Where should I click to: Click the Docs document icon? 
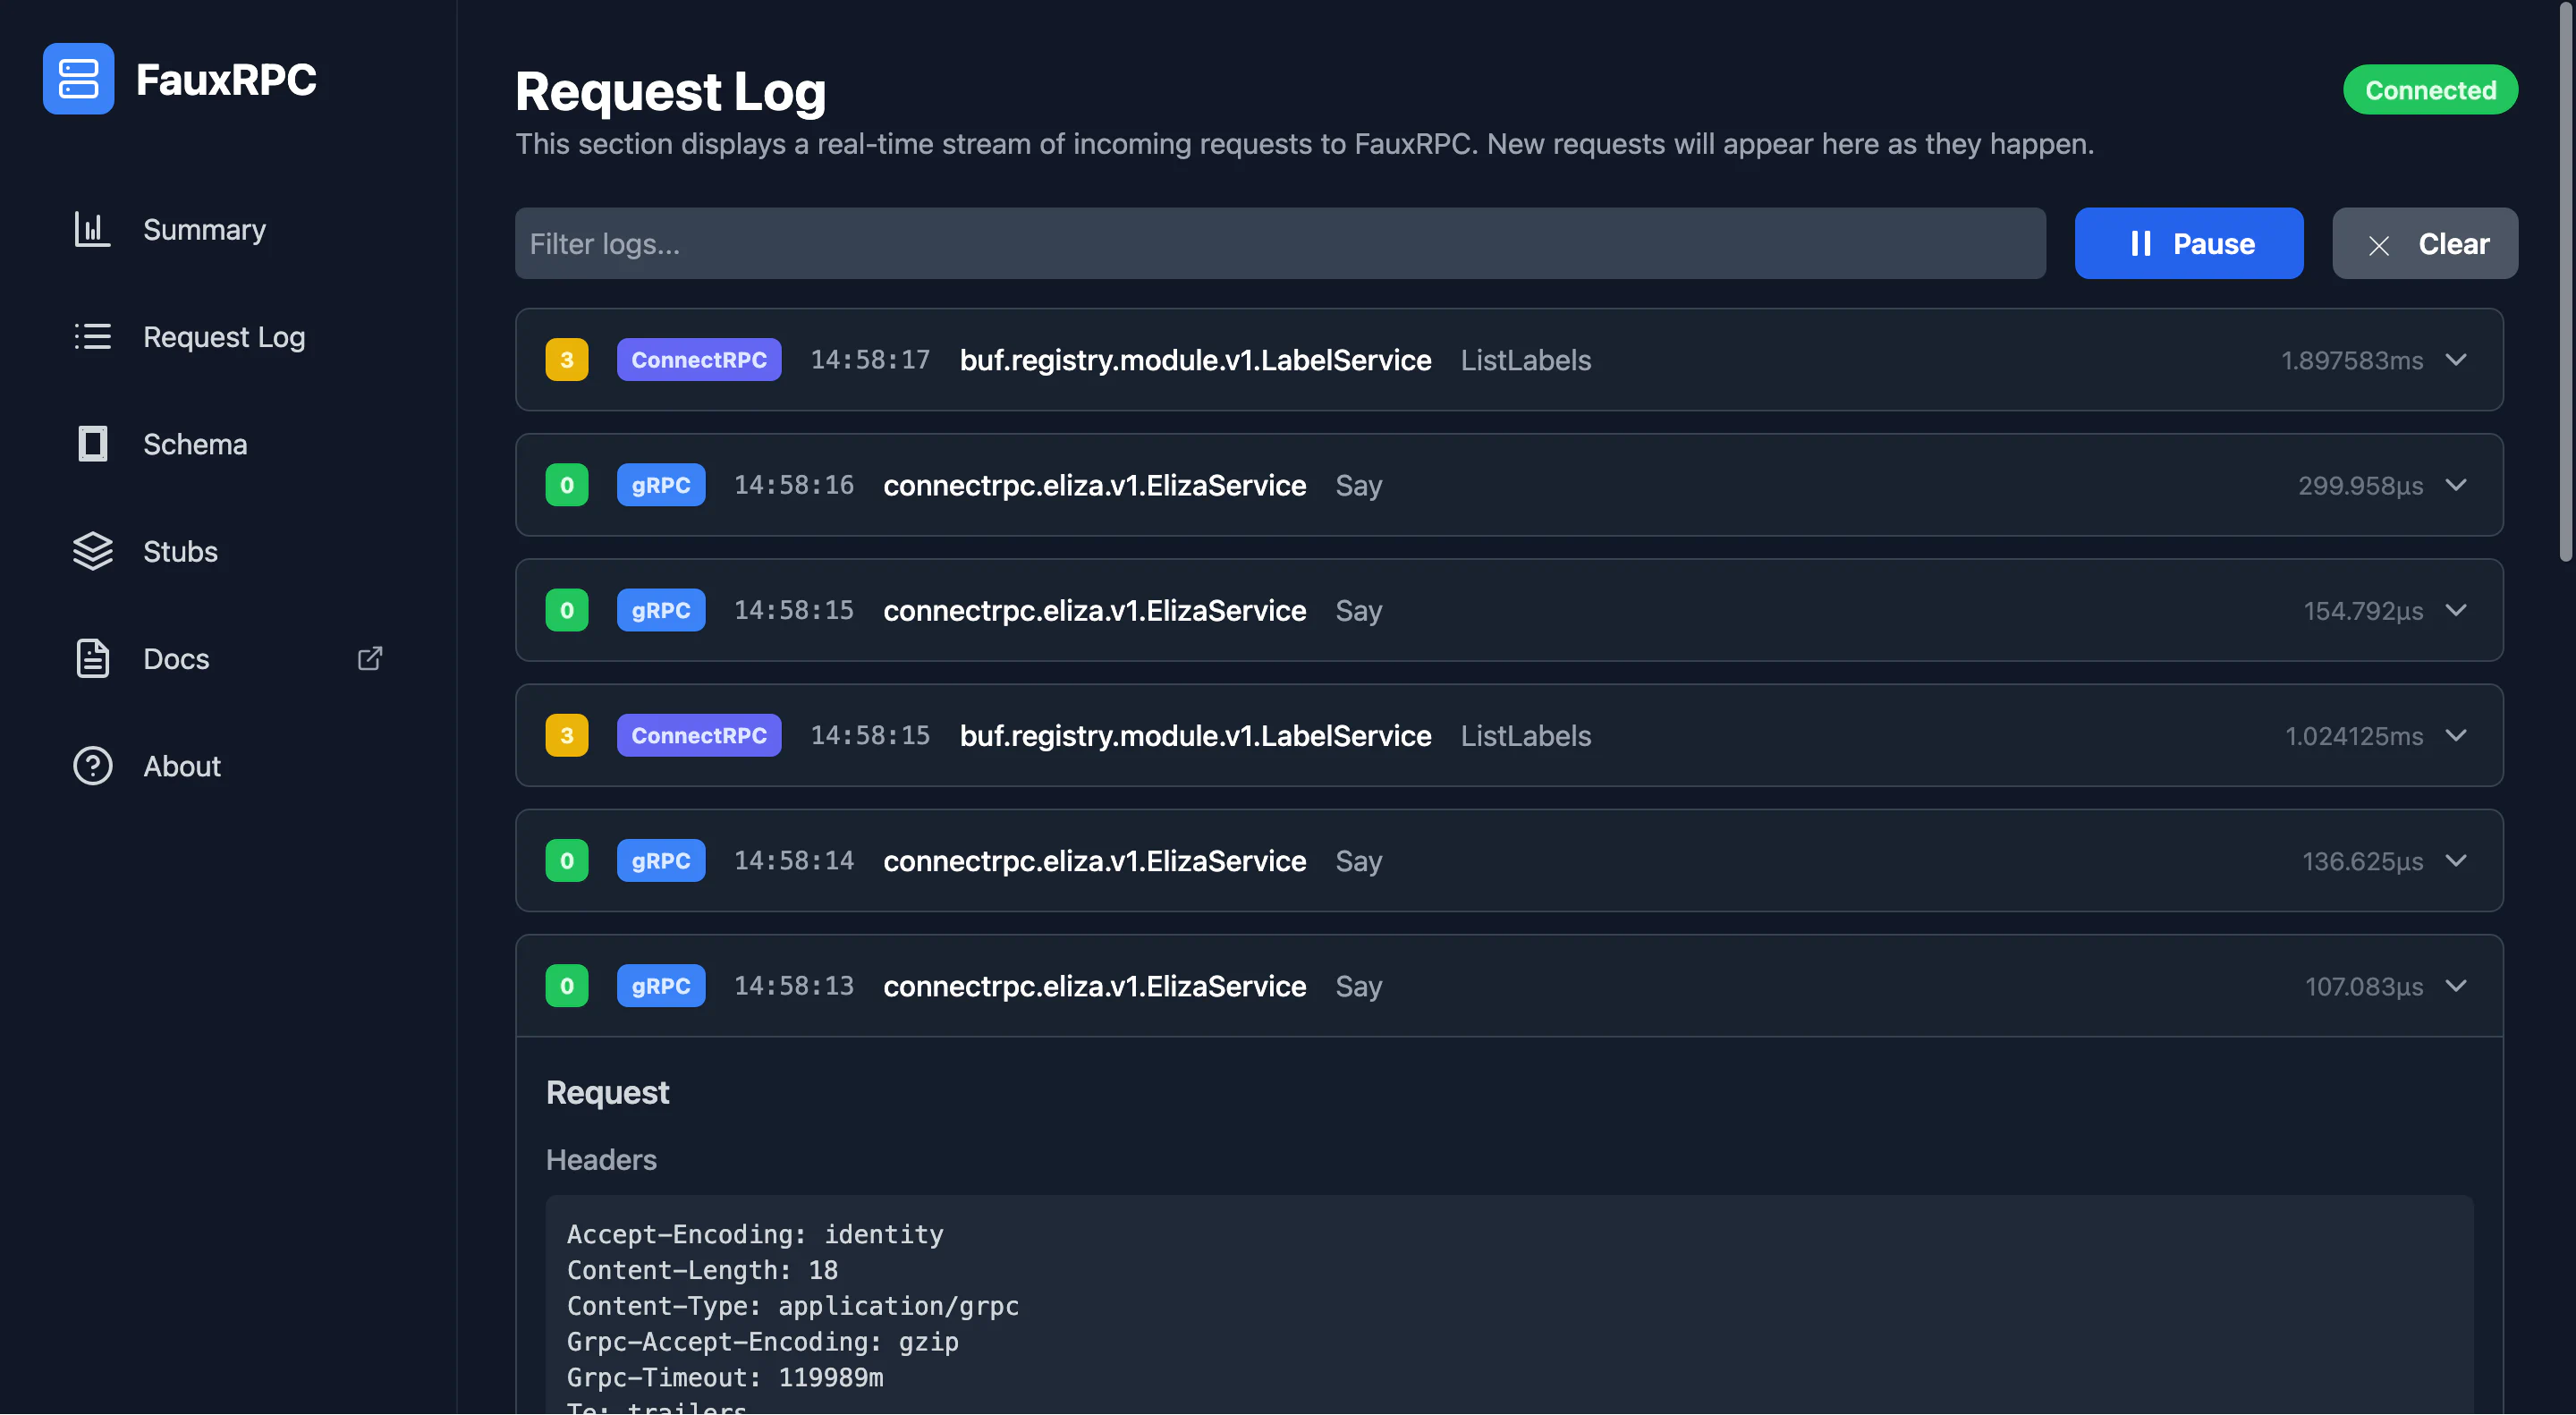tap(92, 658)
